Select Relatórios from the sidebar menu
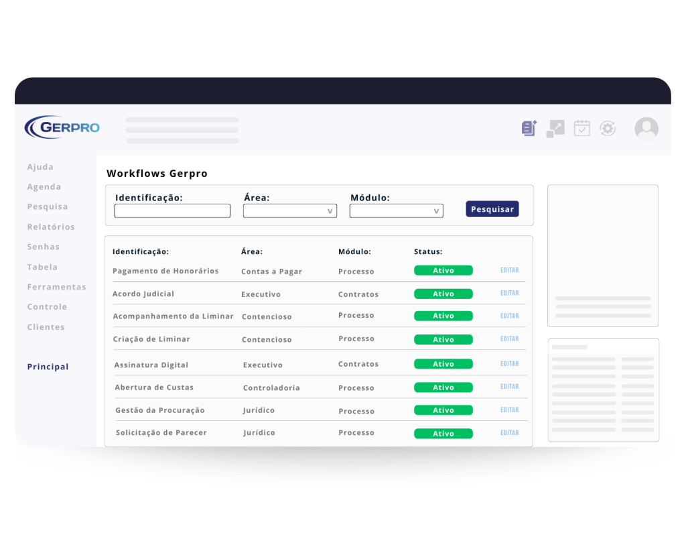This screenshot has height=549, width=686. (x=51, y=227)
